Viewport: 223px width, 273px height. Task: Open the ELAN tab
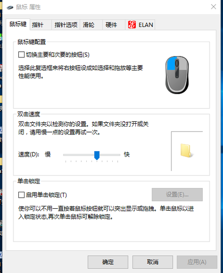point(140,25)
